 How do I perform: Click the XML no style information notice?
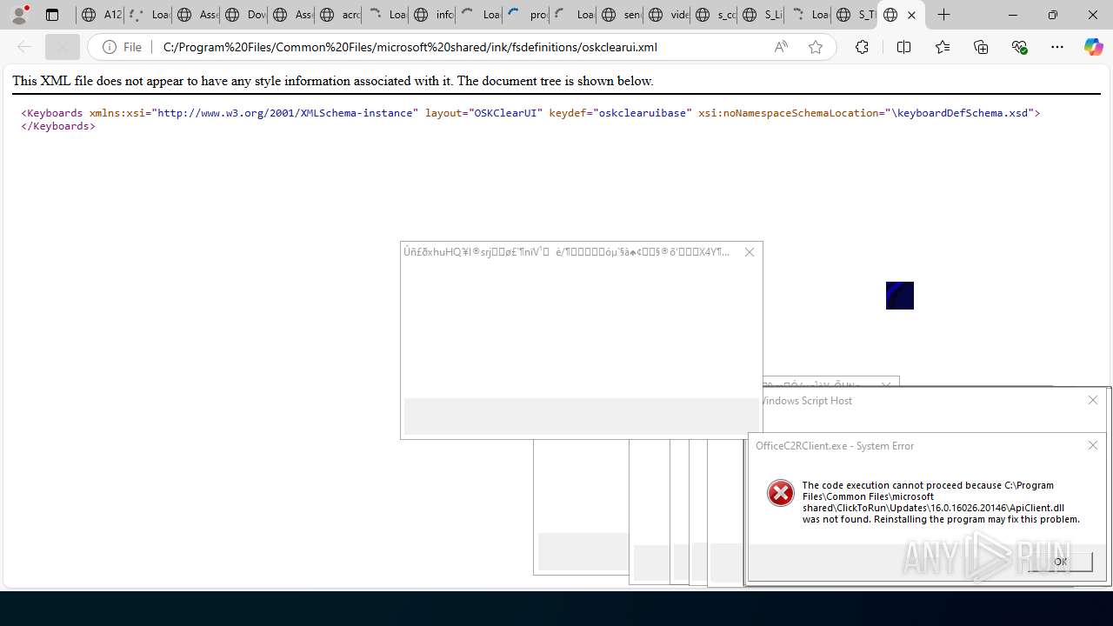tap(333, 81)
